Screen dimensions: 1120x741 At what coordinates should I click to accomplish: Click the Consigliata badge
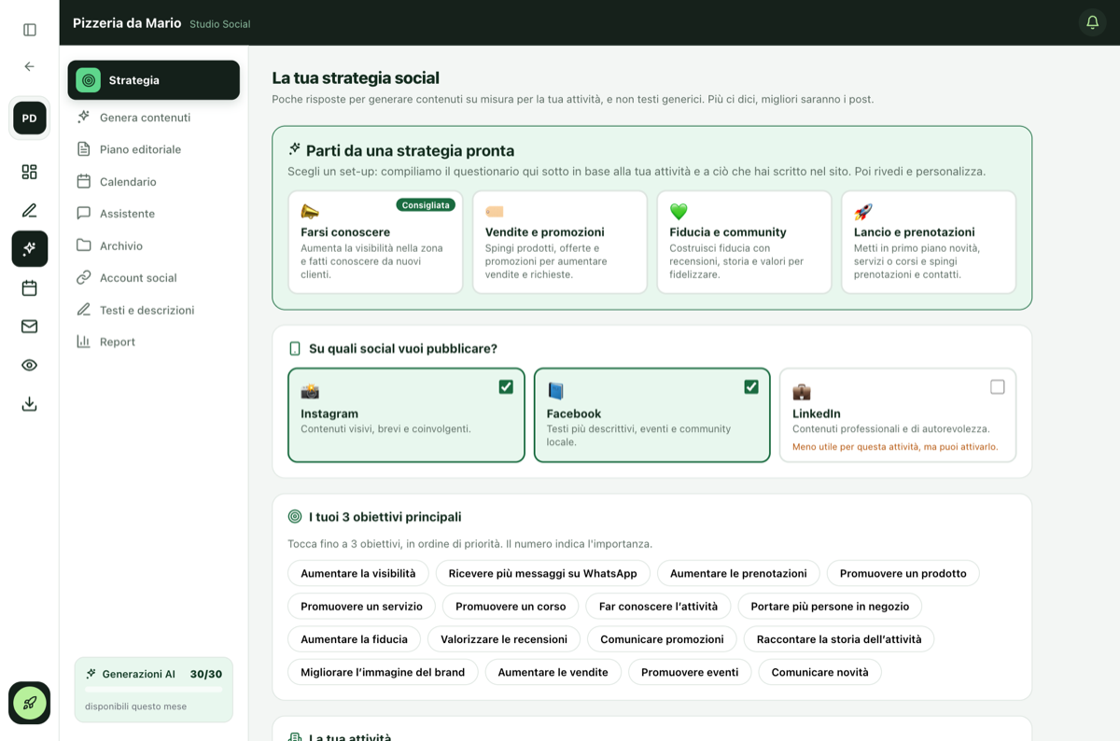tap(426, 204)
